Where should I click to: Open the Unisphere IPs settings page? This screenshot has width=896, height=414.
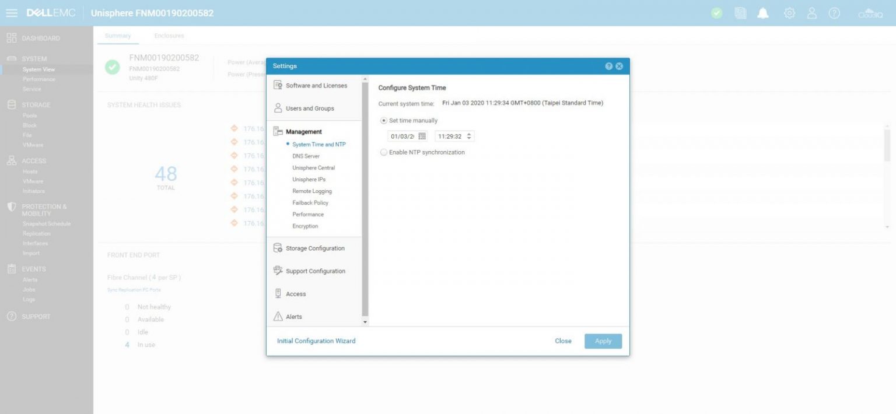click(309, 180)
